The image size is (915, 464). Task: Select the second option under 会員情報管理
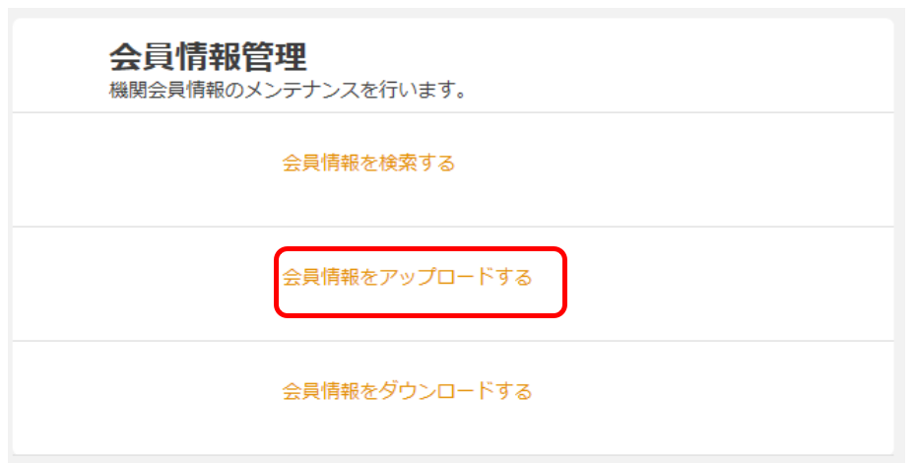pyautogui.click(x=407, y=278)
